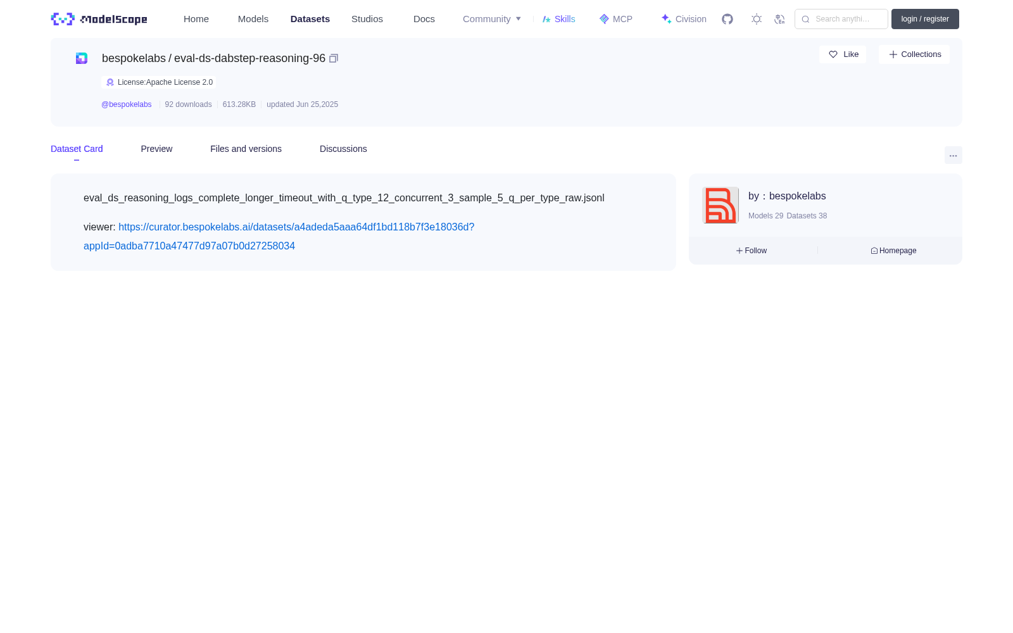Click the license badge icon
The height and width of the screenshot is (633, 1013).
pos(110,82)
